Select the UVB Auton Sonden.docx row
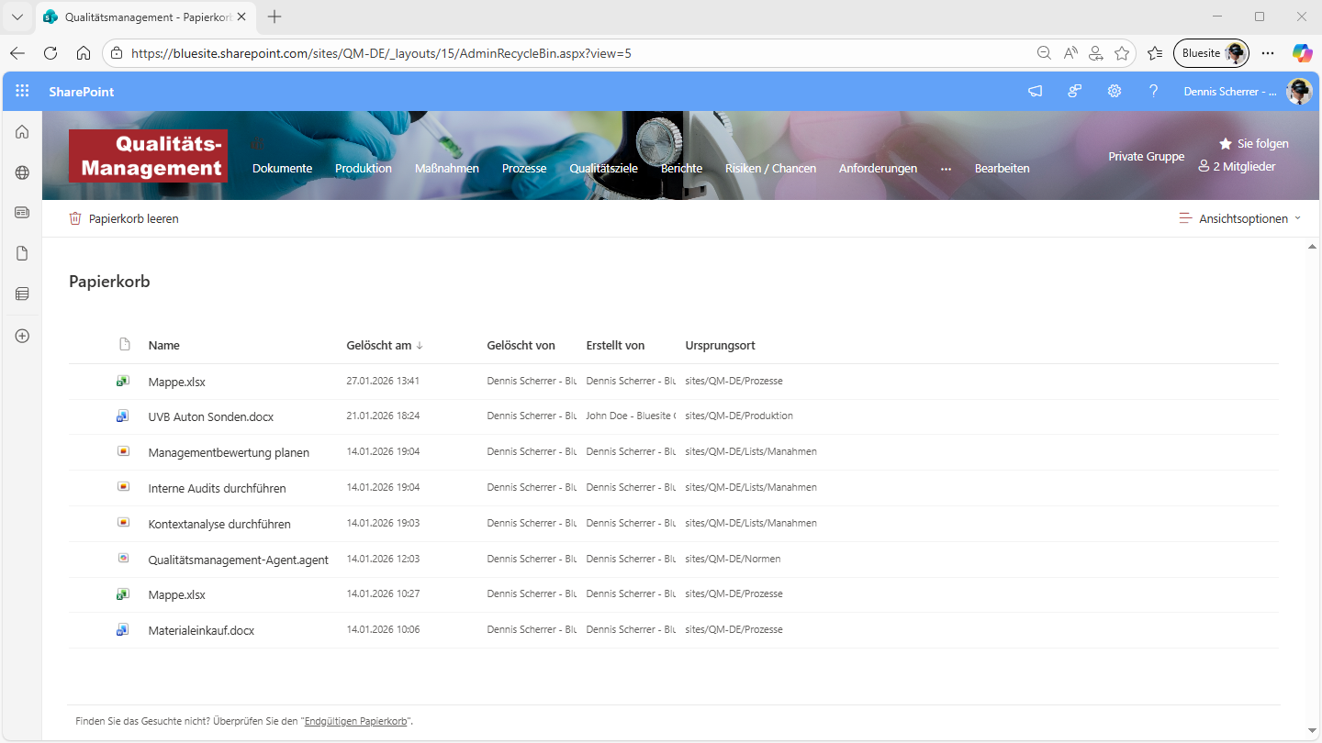The image size is (1322, 743). point(211,416)
